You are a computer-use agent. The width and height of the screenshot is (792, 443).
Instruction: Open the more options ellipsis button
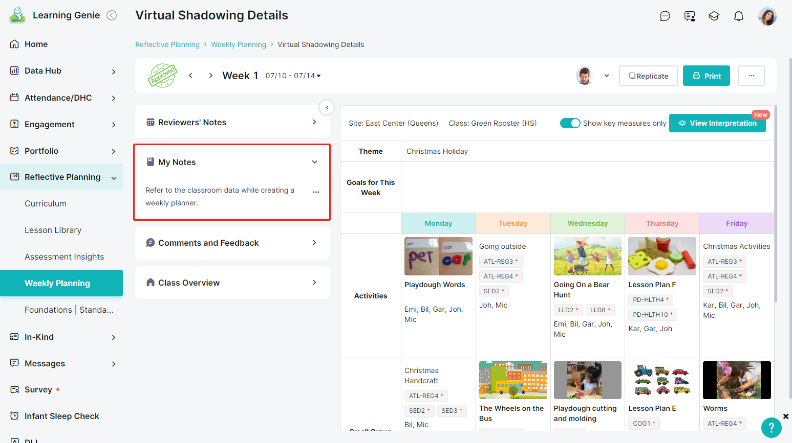tap(752, 76)
